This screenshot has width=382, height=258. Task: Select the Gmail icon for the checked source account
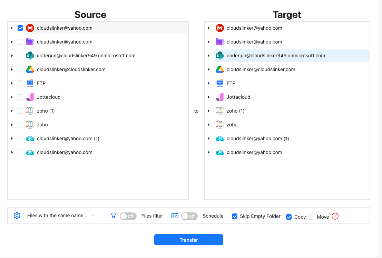30,28
